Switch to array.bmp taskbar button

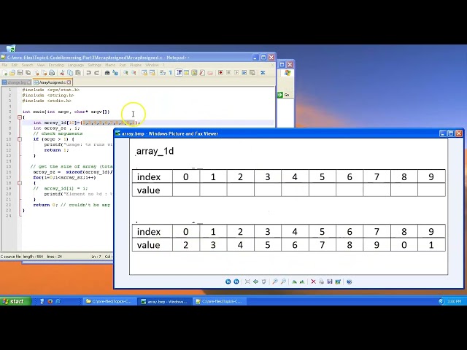click(x=165, y=301)
